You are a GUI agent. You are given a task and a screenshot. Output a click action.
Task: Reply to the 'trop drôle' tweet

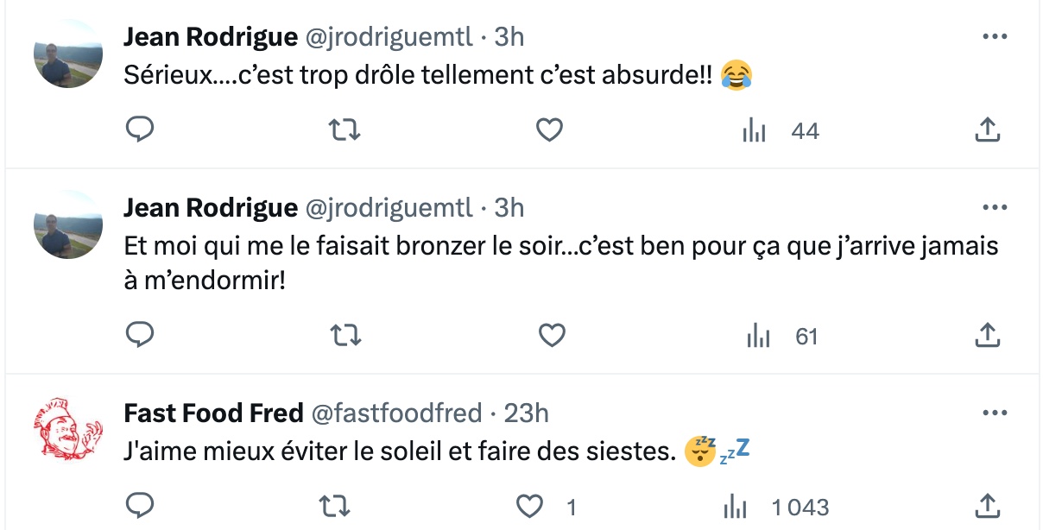(140, 130)
